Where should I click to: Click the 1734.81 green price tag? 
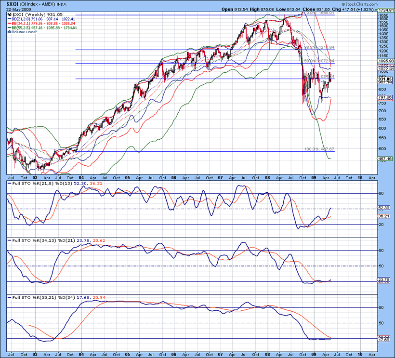point(385,10)
